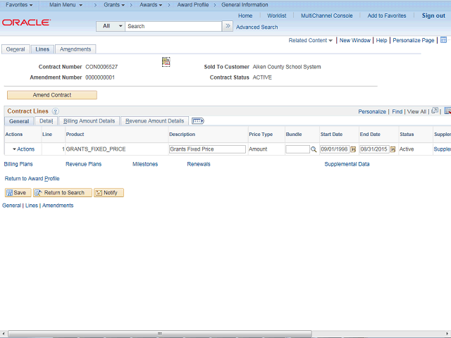
Task: Switch to the Amendments tab
Action: point(75,49)
